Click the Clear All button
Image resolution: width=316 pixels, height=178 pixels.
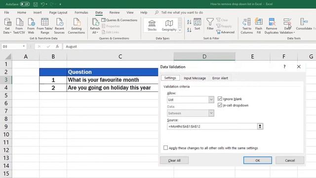point(174,160)
